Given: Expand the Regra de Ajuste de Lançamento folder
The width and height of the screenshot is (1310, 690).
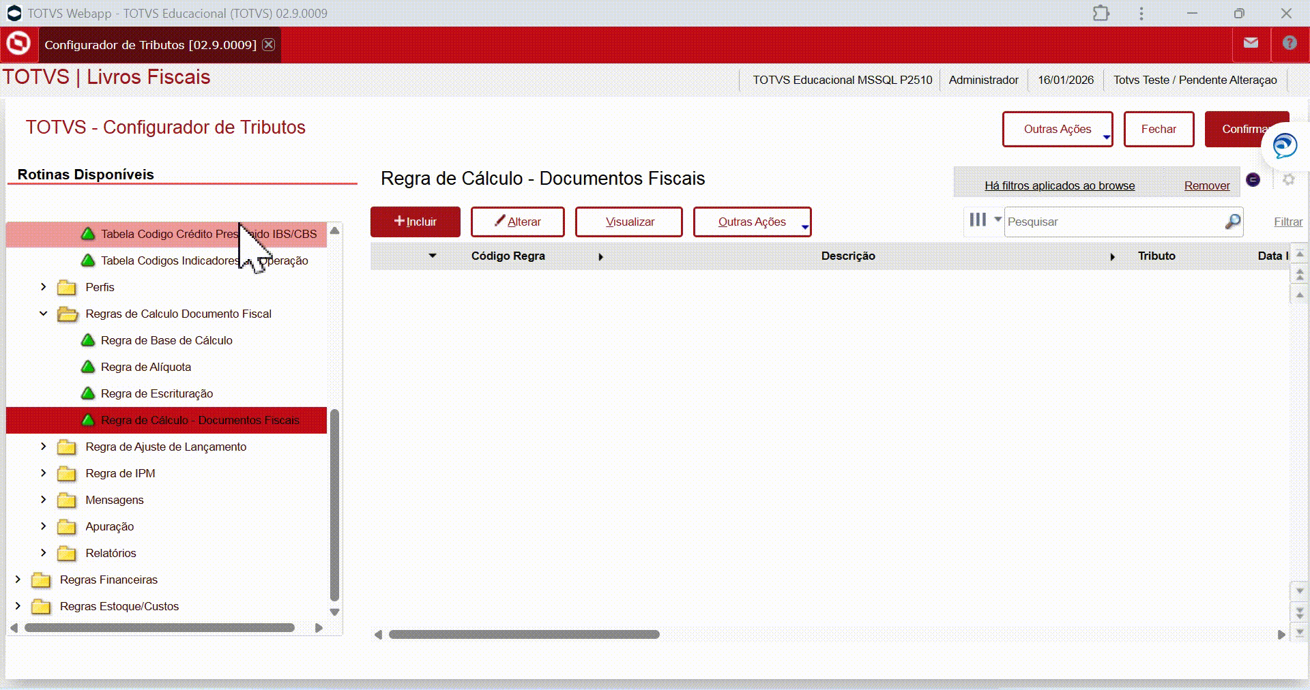Looking at the screenshot, I should [x=43, y=447].
